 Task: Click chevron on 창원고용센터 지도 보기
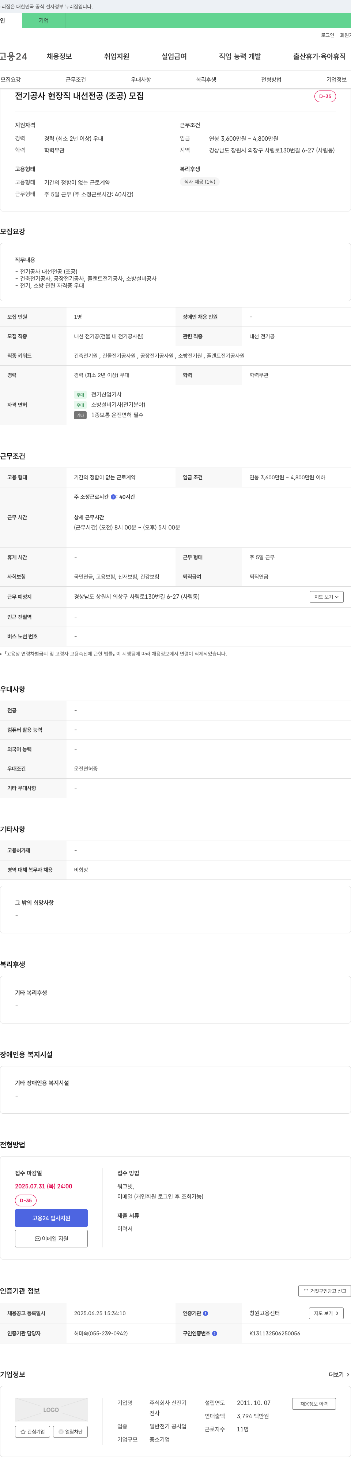pos(337,1313)
